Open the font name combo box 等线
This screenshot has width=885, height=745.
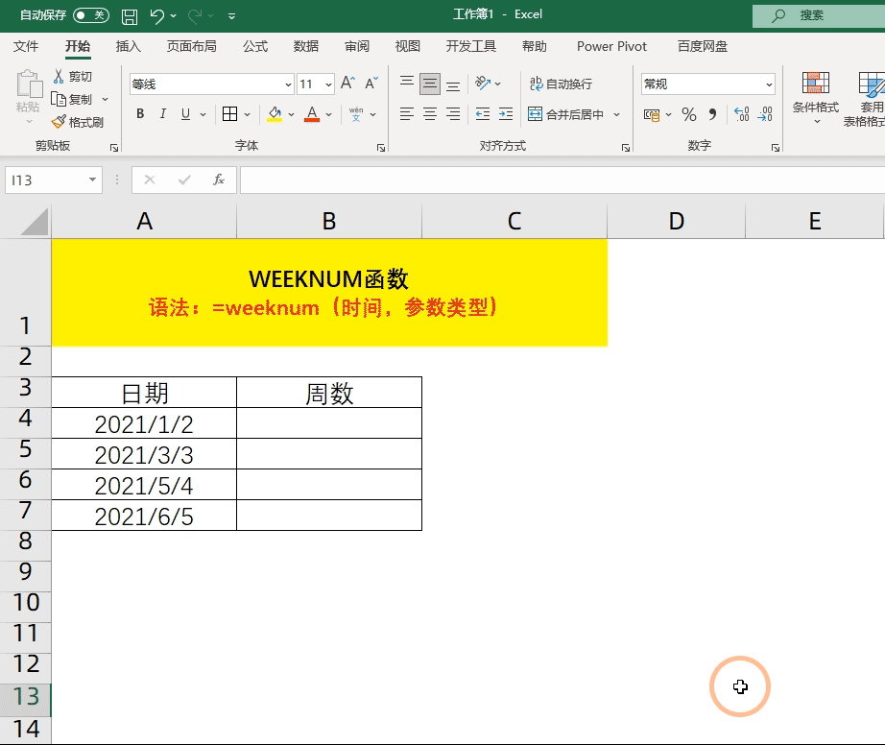tap(212, 84)
